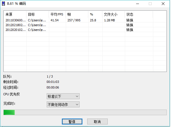Click 转换 status in the 2012020102 row
Image resolution: width=171 pixels, height=127 pixels.
coord(130,30)
